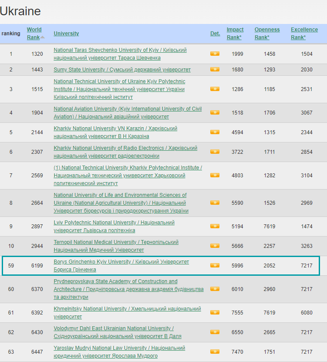
Task: Click sort arrow next to World Rank
Action: pyautogui.click(x=43, y=37)
